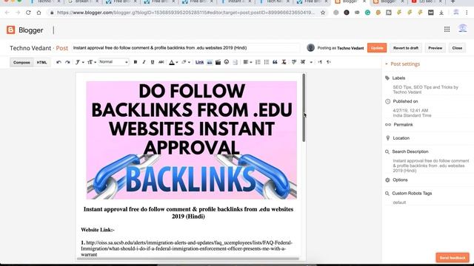Click the Options gear icon
This screenshot has width=474, height=266.
pyautogui.click(x=387, y=180)
